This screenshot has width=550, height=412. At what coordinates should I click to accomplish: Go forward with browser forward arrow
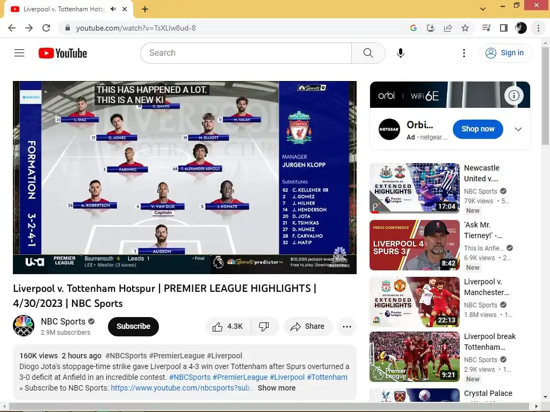(x=29, y=28)
